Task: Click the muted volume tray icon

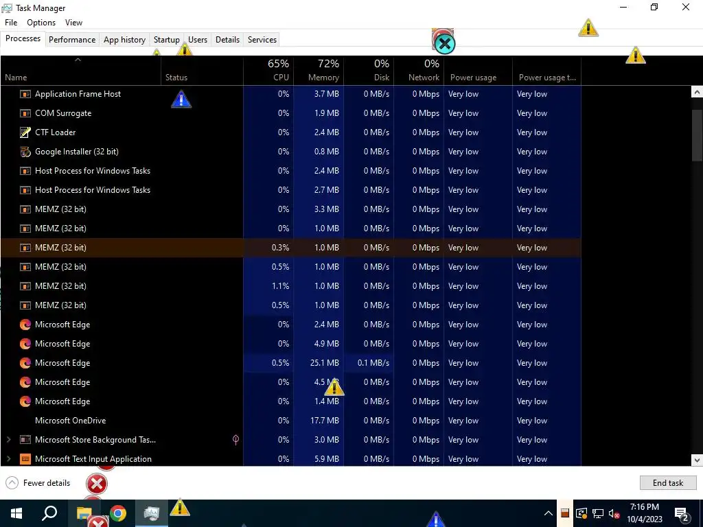Action: click(x=614, y=513)
